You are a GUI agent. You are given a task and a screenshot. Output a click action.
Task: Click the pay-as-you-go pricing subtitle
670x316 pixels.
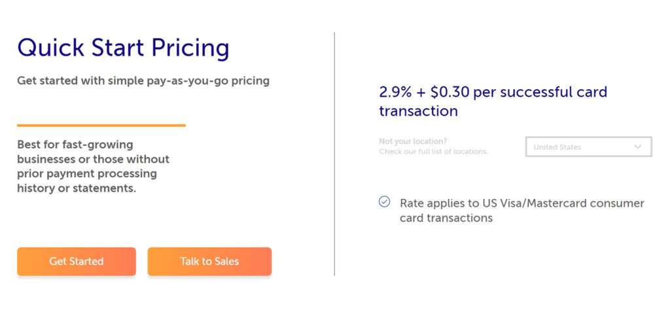click(x=143, y=80)
